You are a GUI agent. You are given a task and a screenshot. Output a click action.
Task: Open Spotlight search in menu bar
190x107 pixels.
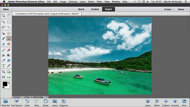click(186, 1)
